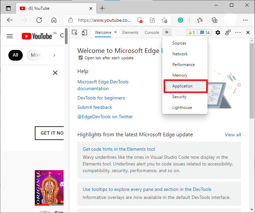Open Customize and control DevTools menu
255x213 pixels.
[x=238, y=32]
